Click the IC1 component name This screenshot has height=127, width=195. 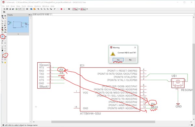[x=82, y=66]
